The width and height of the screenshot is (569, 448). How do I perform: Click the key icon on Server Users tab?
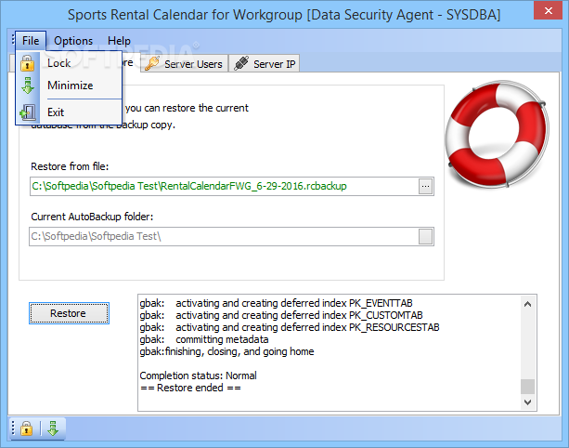click(x=152, y=63)
